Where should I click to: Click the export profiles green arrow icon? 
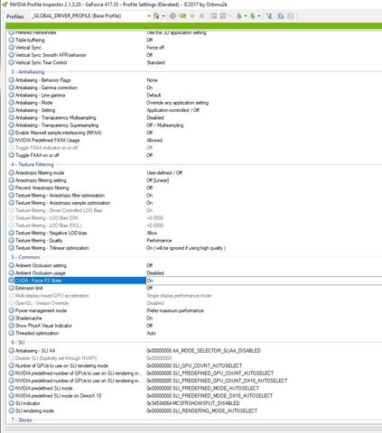[239, 16]
